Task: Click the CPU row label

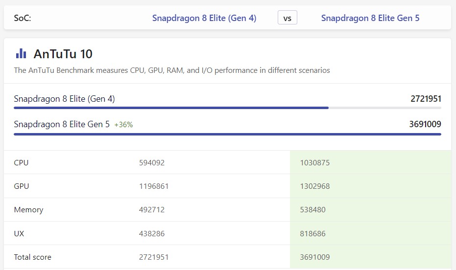Action: coord(21,162)
